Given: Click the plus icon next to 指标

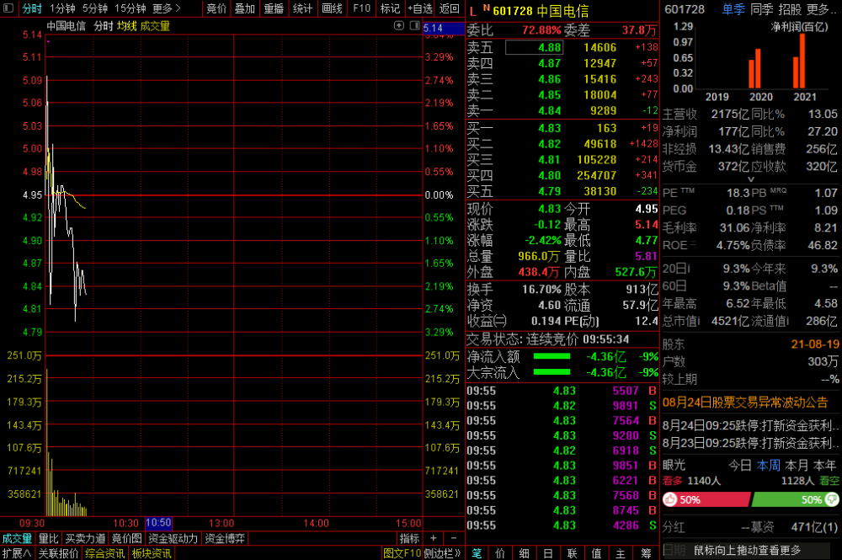Looking at the screenshot, I should [434, 538].
